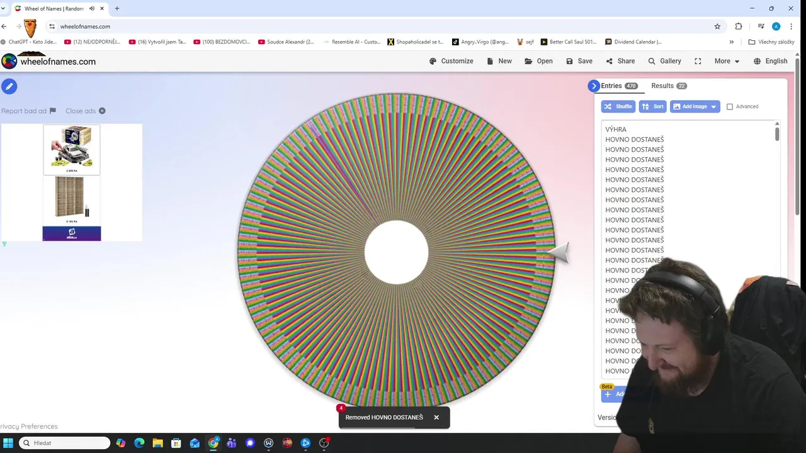Open a saved wheel

coord(539,61)
